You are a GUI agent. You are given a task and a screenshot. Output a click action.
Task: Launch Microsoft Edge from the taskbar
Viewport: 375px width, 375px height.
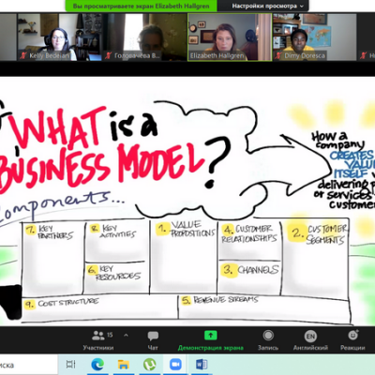point(97,365)
